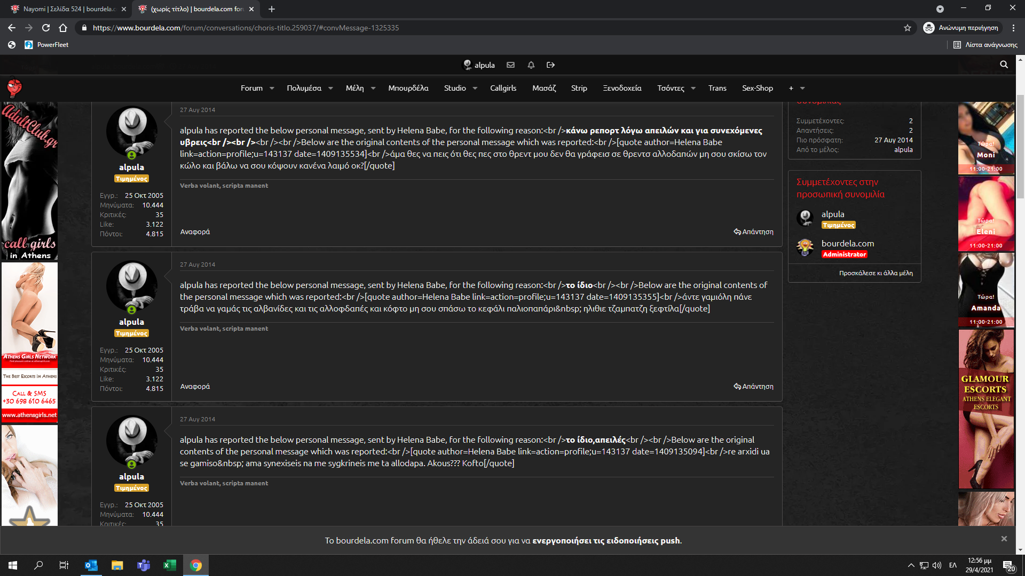Click push notifications enable link in banner

(606, 540)
